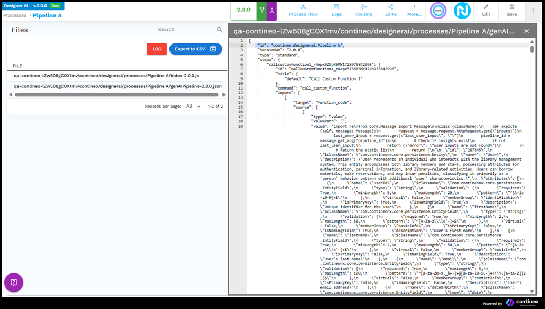This screenshot has width=545, height=309.
Task: Open the vertical three-dot overflow menu
Action: pos(533,10)
